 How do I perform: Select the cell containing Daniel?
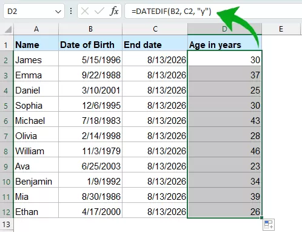click(x=36, y=89)
